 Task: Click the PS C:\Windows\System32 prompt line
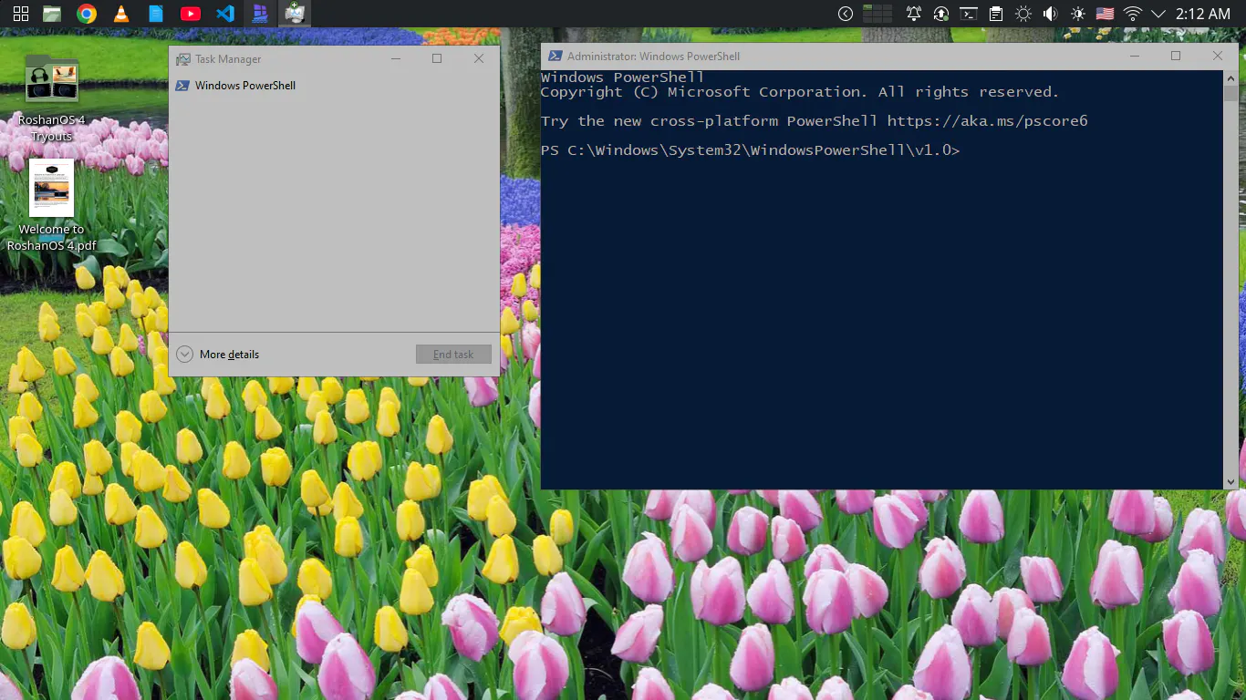pos(751,150)
